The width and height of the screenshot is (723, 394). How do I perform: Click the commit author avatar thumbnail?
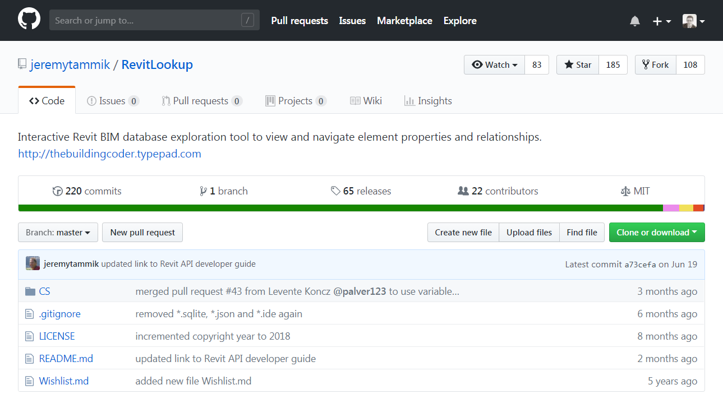tap(33, 263)
